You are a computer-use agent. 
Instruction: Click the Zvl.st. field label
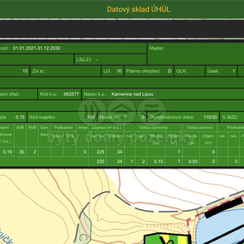pyautogui.click(x=39, y=71)
